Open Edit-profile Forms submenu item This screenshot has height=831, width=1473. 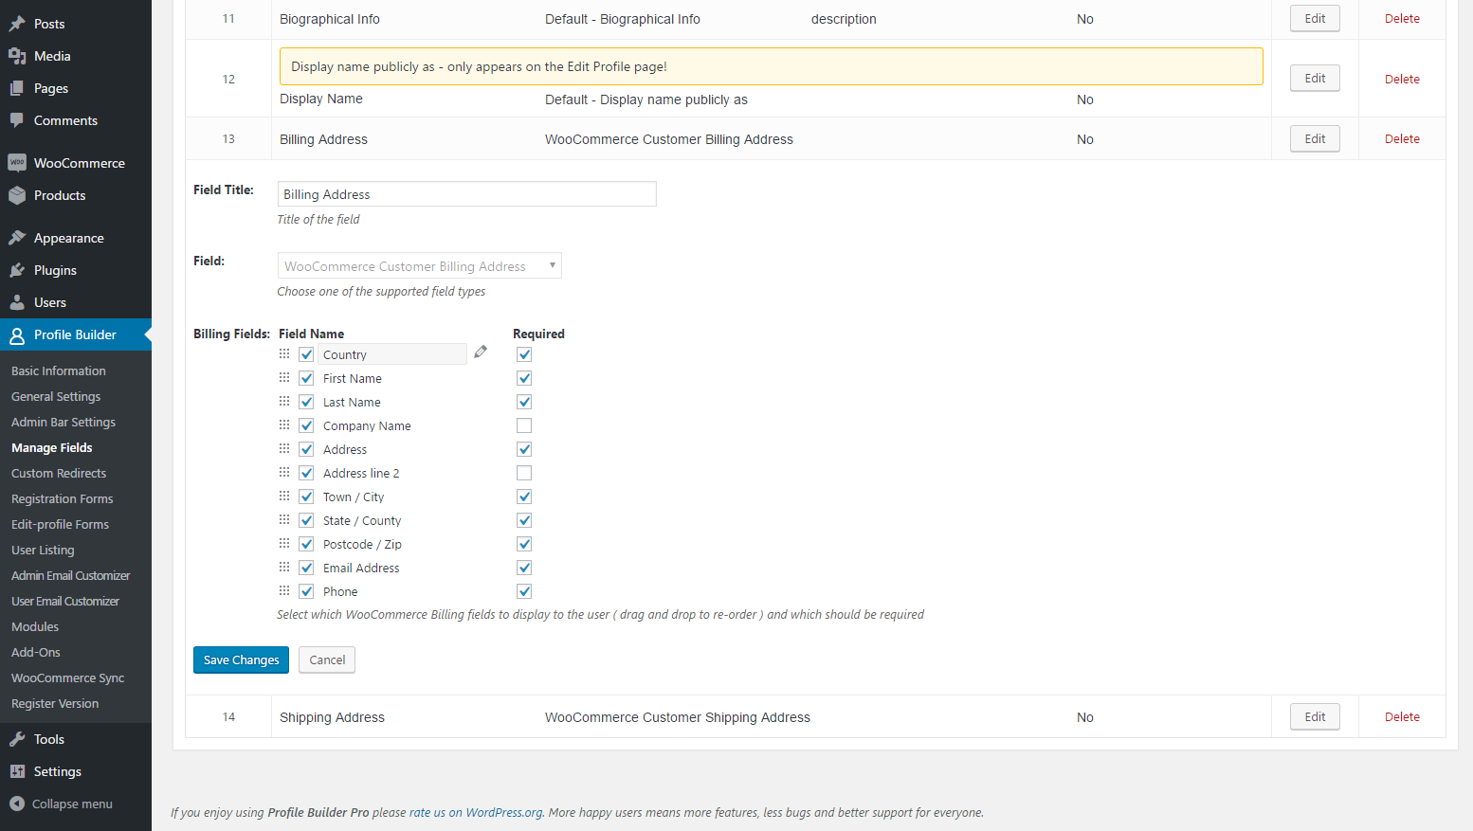point(60,524)
